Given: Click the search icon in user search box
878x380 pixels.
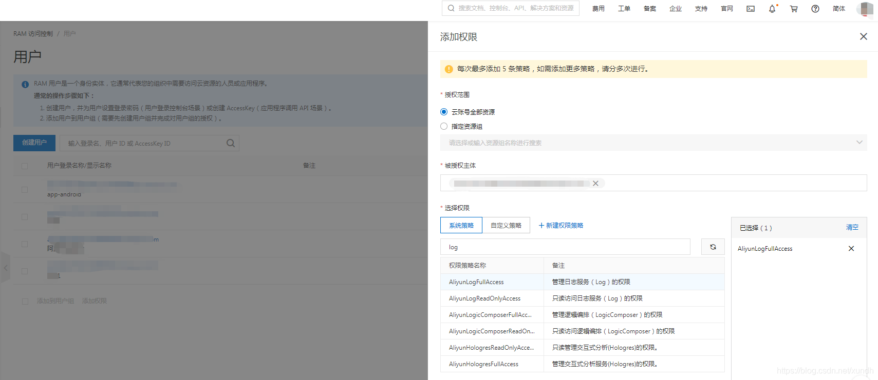Looking at the screenshot, I should [x=231, y=143].
